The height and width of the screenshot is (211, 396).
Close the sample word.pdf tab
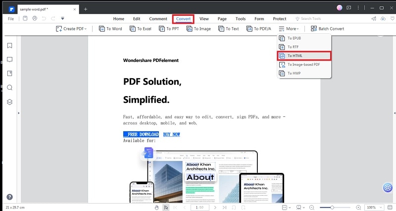(75, 9)
